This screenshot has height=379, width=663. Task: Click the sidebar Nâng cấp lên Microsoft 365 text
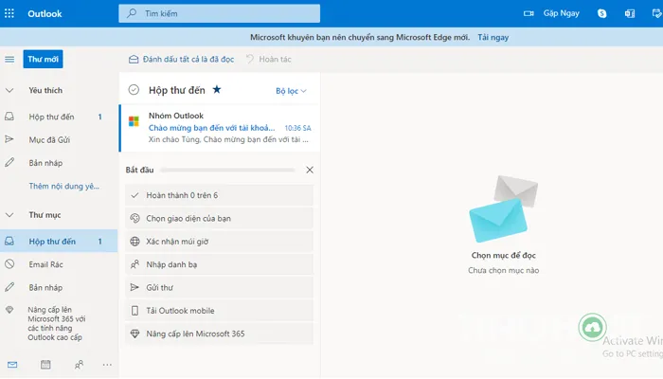(55, 324)
